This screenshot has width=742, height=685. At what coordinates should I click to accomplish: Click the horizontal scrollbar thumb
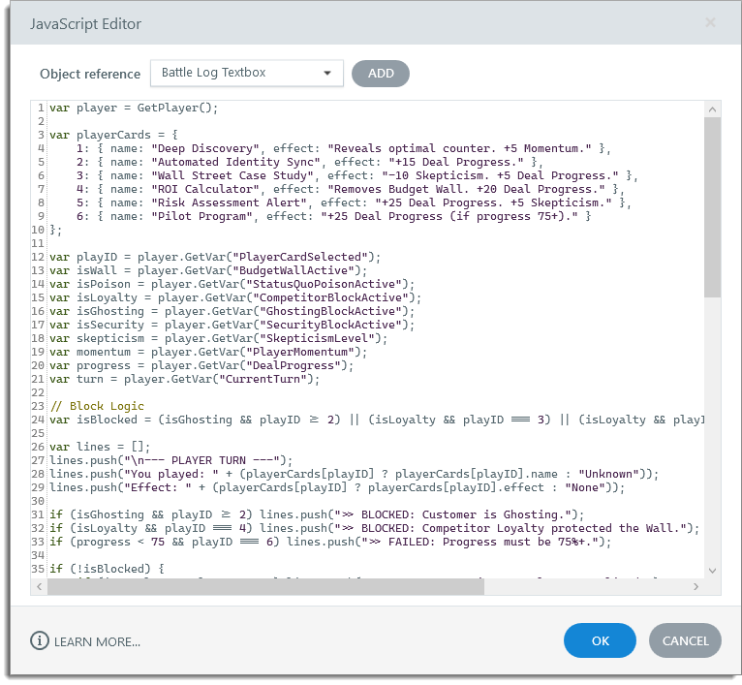click(x=266, y=586)
